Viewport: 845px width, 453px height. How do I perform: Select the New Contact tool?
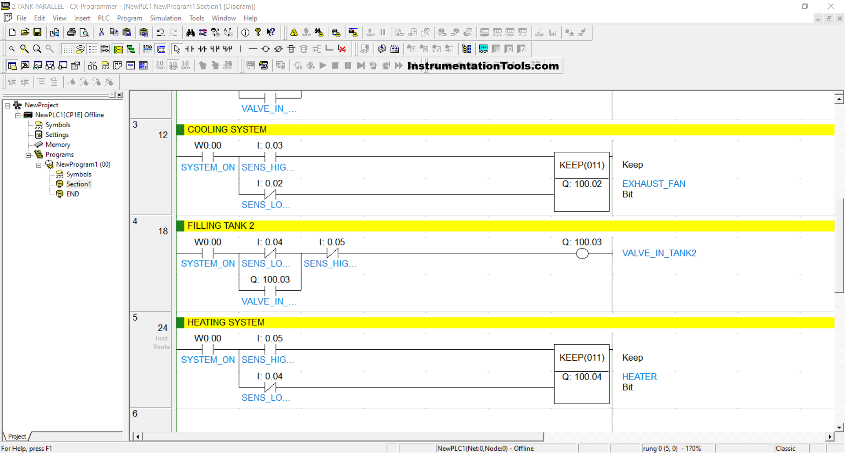point(190,49)
